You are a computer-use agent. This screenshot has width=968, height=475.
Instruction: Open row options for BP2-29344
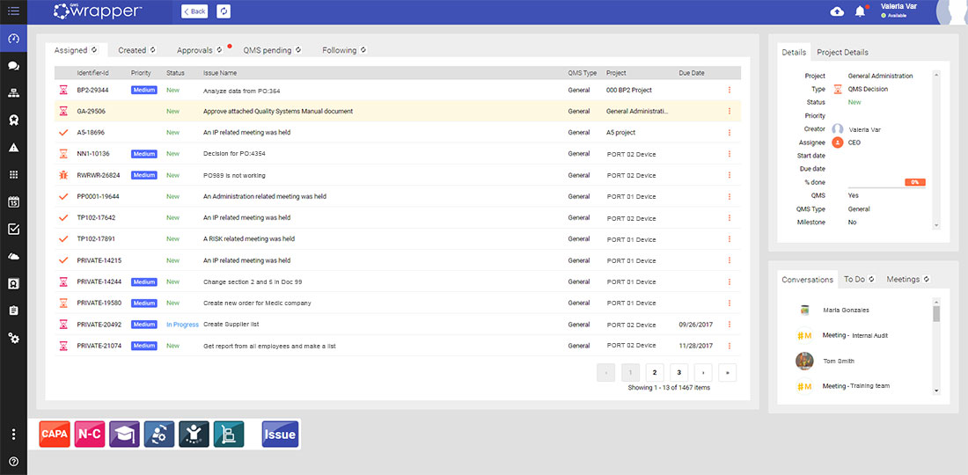729,90
